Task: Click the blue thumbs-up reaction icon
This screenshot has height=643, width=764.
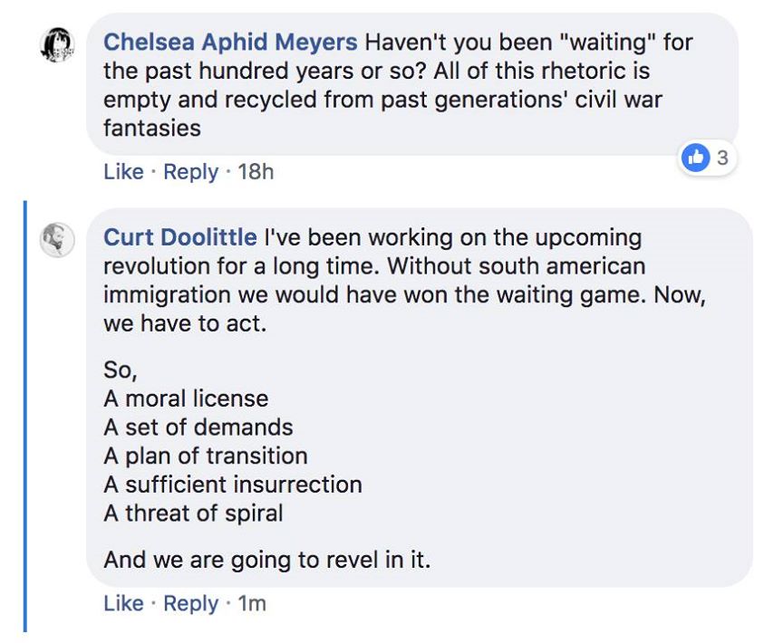Action: pos(696,158)
